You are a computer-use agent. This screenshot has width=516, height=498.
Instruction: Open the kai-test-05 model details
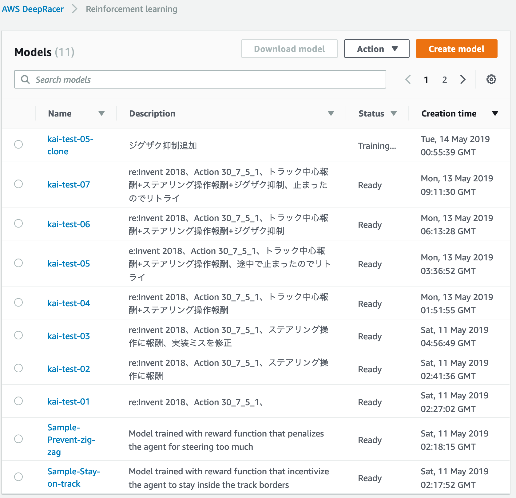68,263
